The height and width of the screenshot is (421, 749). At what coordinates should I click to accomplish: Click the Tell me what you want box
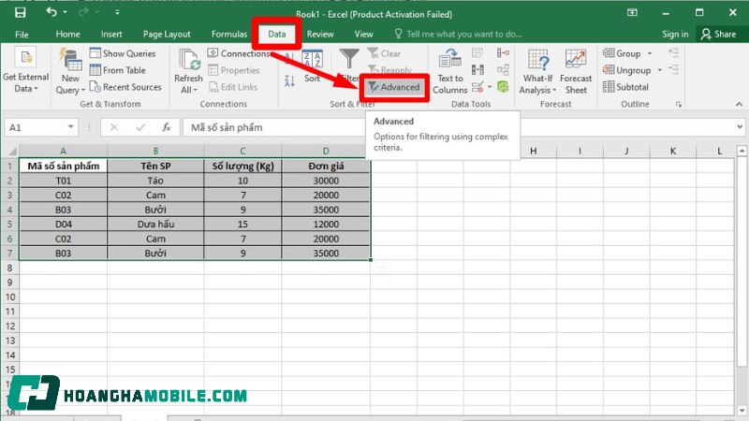(x=459, y=34)
